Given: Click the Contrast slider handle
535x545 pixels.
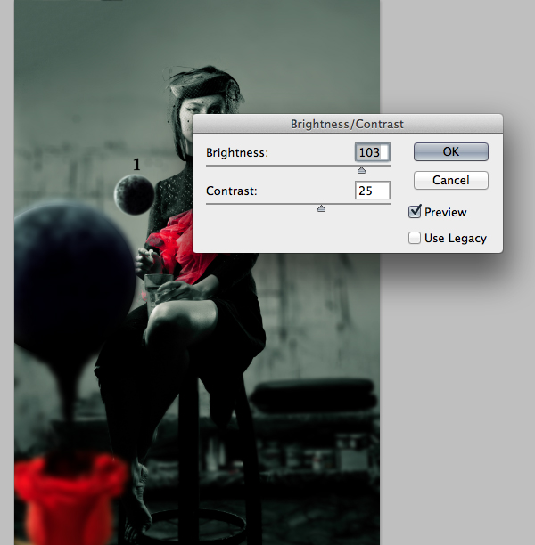Looking at the screenshot, I should pos(321,208).
